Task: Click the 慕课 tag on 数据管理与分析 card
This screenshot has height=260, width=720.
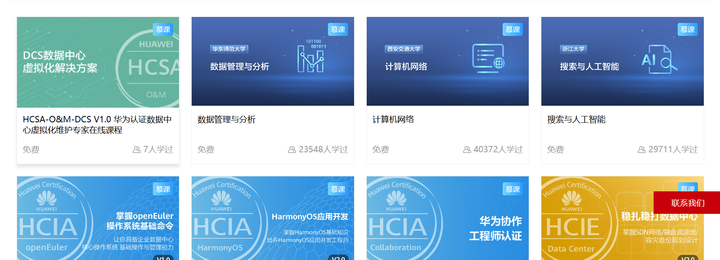Action: pyautogui.click(x=338, y=30)
